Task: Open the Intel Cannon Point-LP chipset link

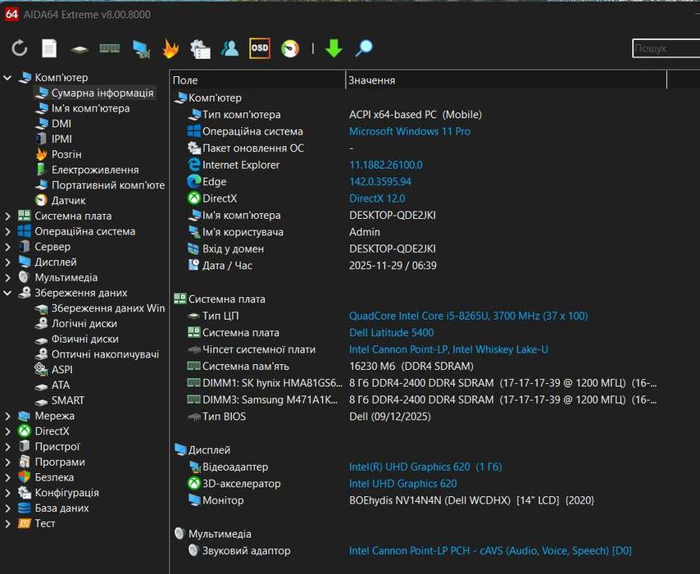Action: point(448,349)
